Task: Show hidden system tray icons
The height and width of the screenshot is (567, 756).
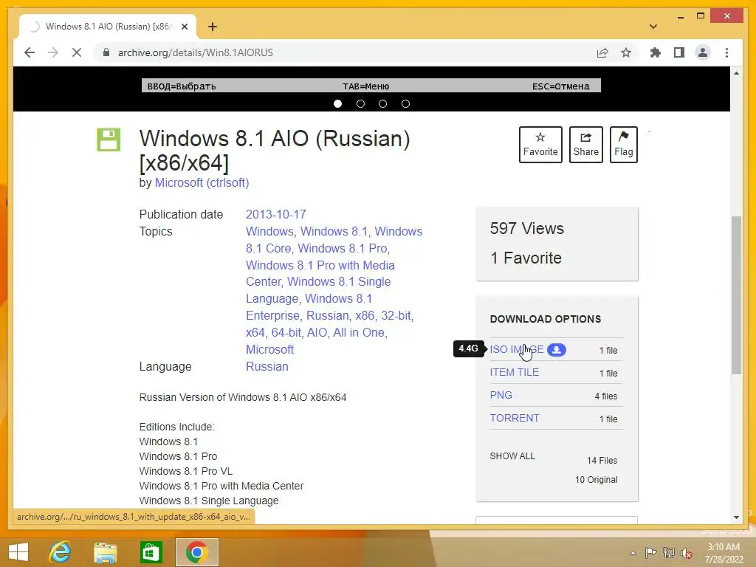Action: [633, 553]
